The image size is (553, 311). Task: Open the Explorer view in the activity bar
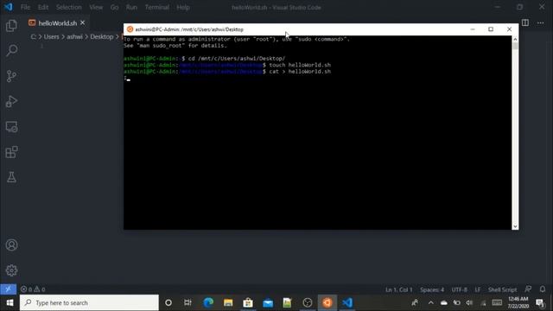tap(11, 25)
